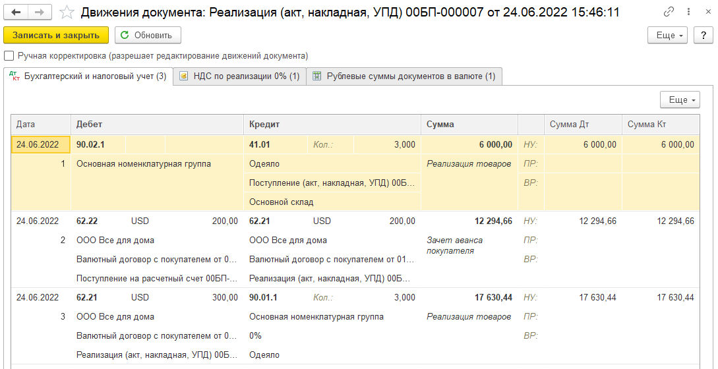
Task: Open НДС по реализации 0% tab
Action: click(239, 76)
